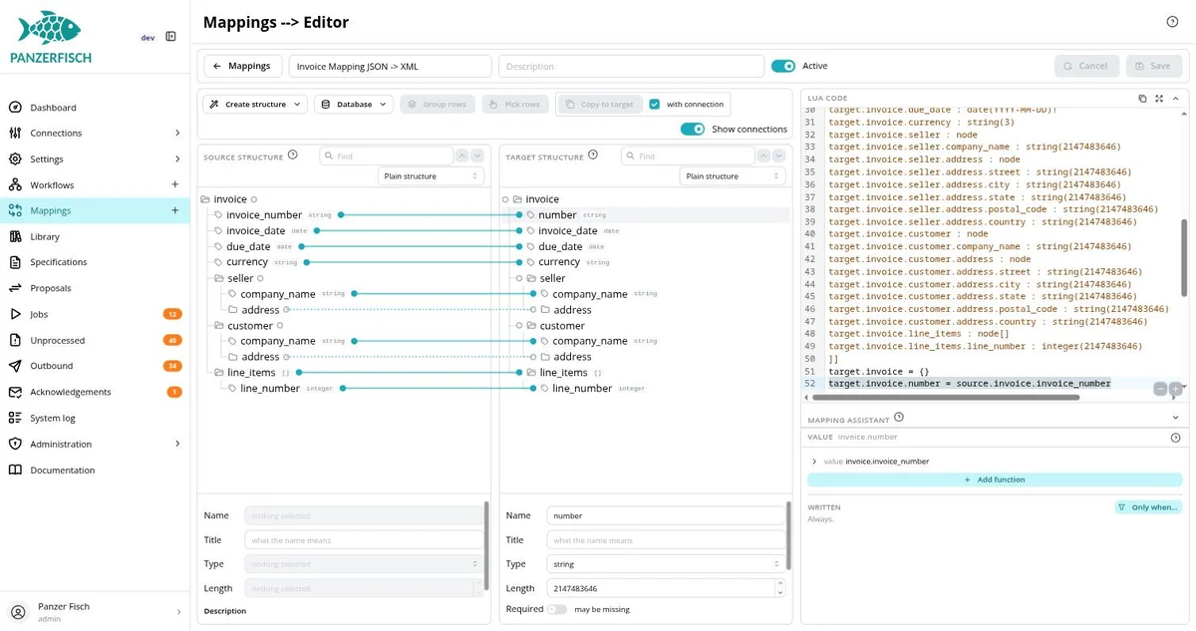1196x631 pixels.
Task: Open help icon in the Value row
Action: (1175, 438)
